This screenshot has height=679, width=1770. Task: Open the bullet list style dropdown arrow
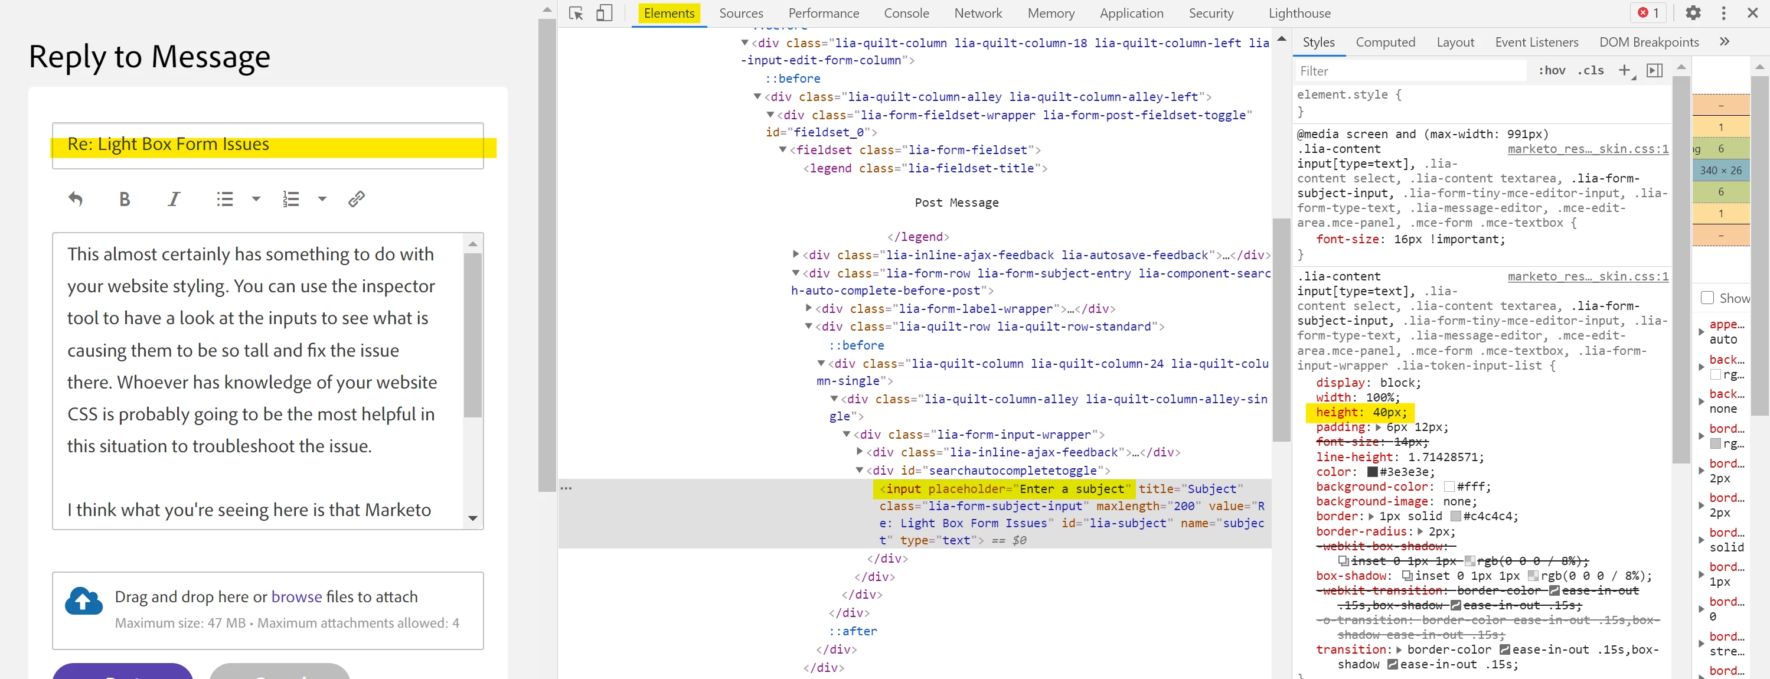pyautogui.click(x=256, y=200)
